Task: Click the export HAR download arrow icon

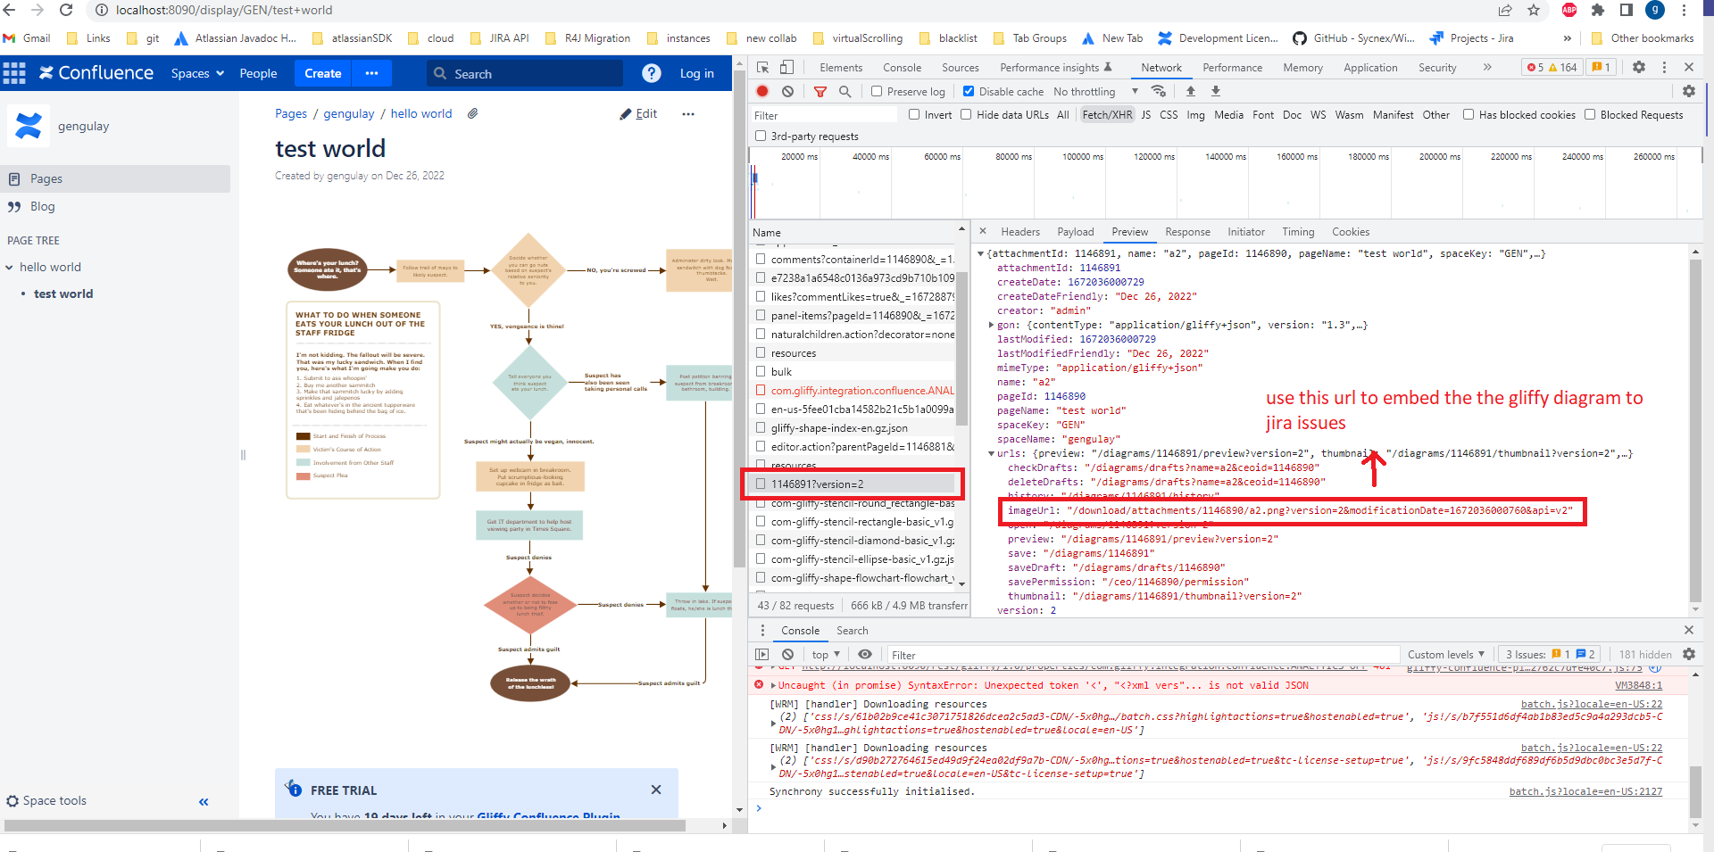Action: click(1216, 91)
